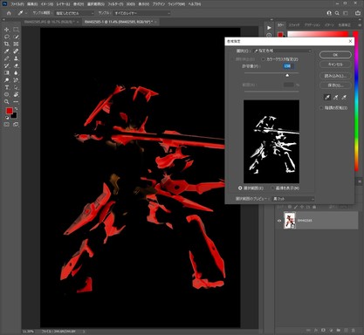Open the Color panel options menu
The width and height of the screenshot is (364, 335).
[360, 25]
